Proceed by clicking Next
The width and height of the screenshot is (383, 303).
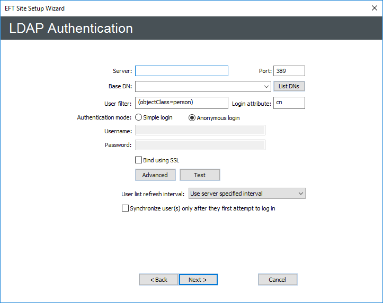(x=198, y=280)
